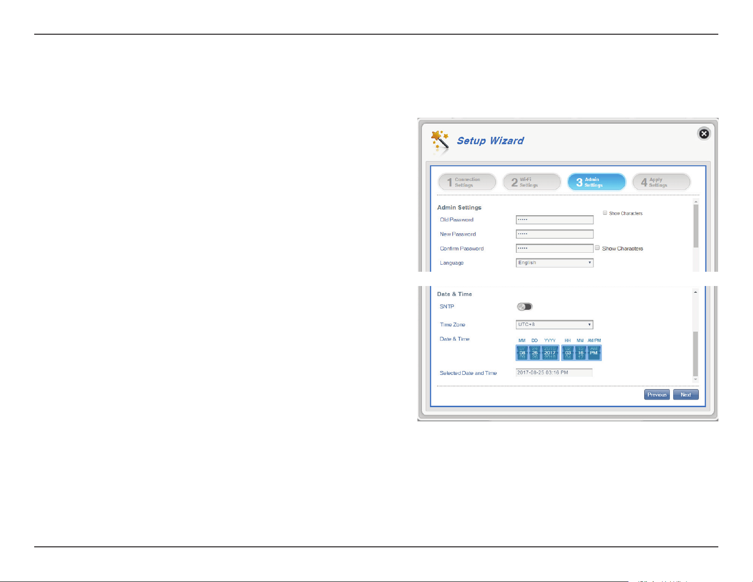Click the Next button
The height and width of the screenshot is (582, 753).
click(x=686, y=395)
